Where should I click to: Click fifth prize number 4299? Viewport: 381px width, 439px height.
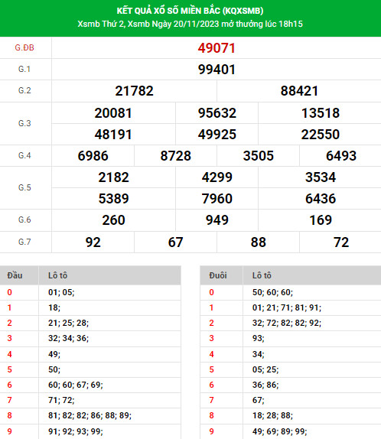coord(217,177)
